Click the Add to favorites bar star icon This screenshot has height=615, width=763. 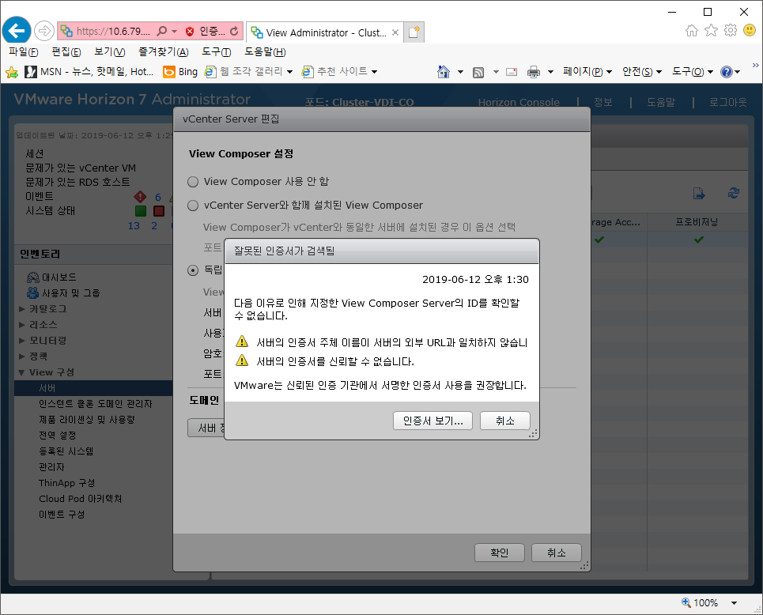pyautogui.click(x=12, y=73)
